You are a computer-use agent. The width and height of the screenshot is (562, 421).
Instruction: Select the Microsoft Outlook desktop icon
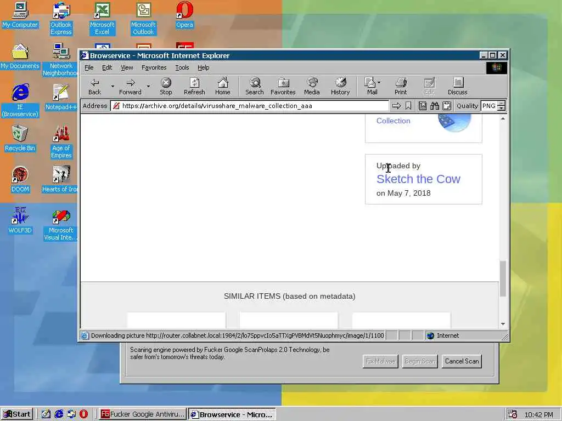[143, 19]
